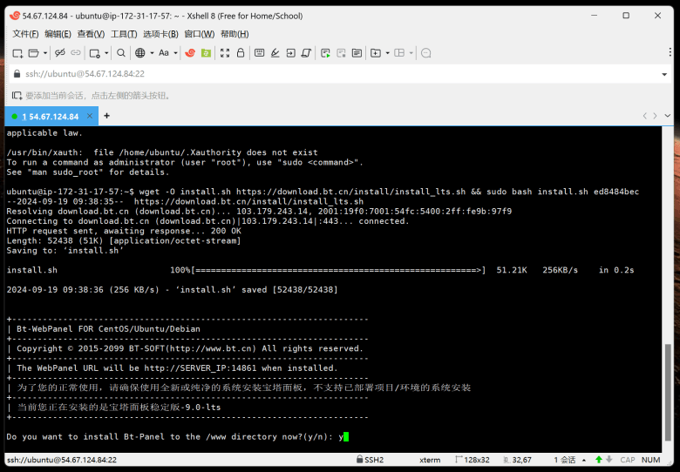Click the script scroll icon
Screen dimensions: 680x472
click(306, 53)
